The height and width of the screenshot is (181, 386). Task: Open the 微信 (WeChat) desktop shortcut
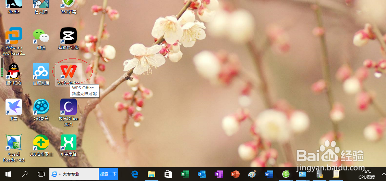click(41, 39)
